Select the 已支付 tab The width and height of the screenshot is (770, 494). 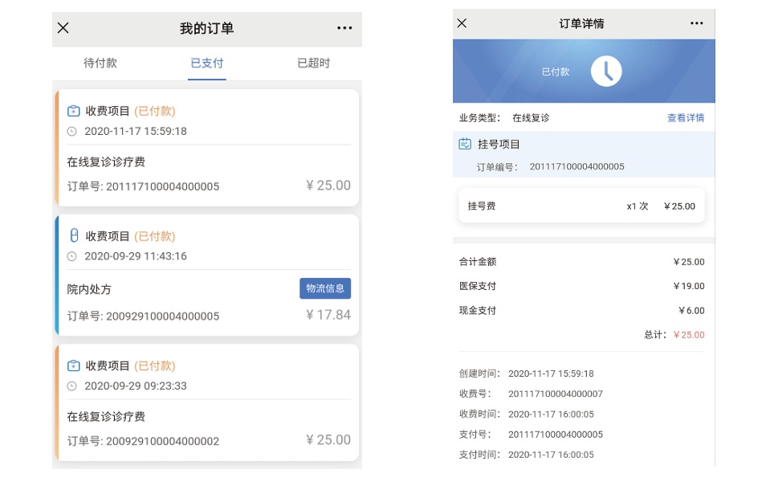click(x=207, y=63)
